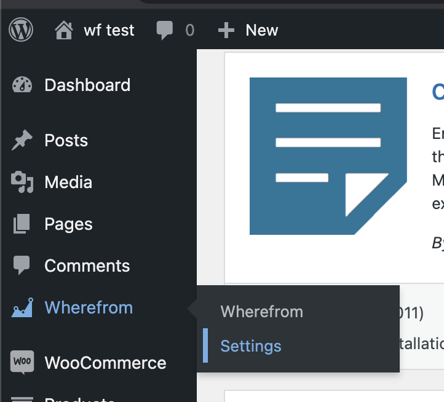Open the comment bubble in the admin bar
This screenshot has height=402, width=444.
pyautogui.click(x=165, y=30)
